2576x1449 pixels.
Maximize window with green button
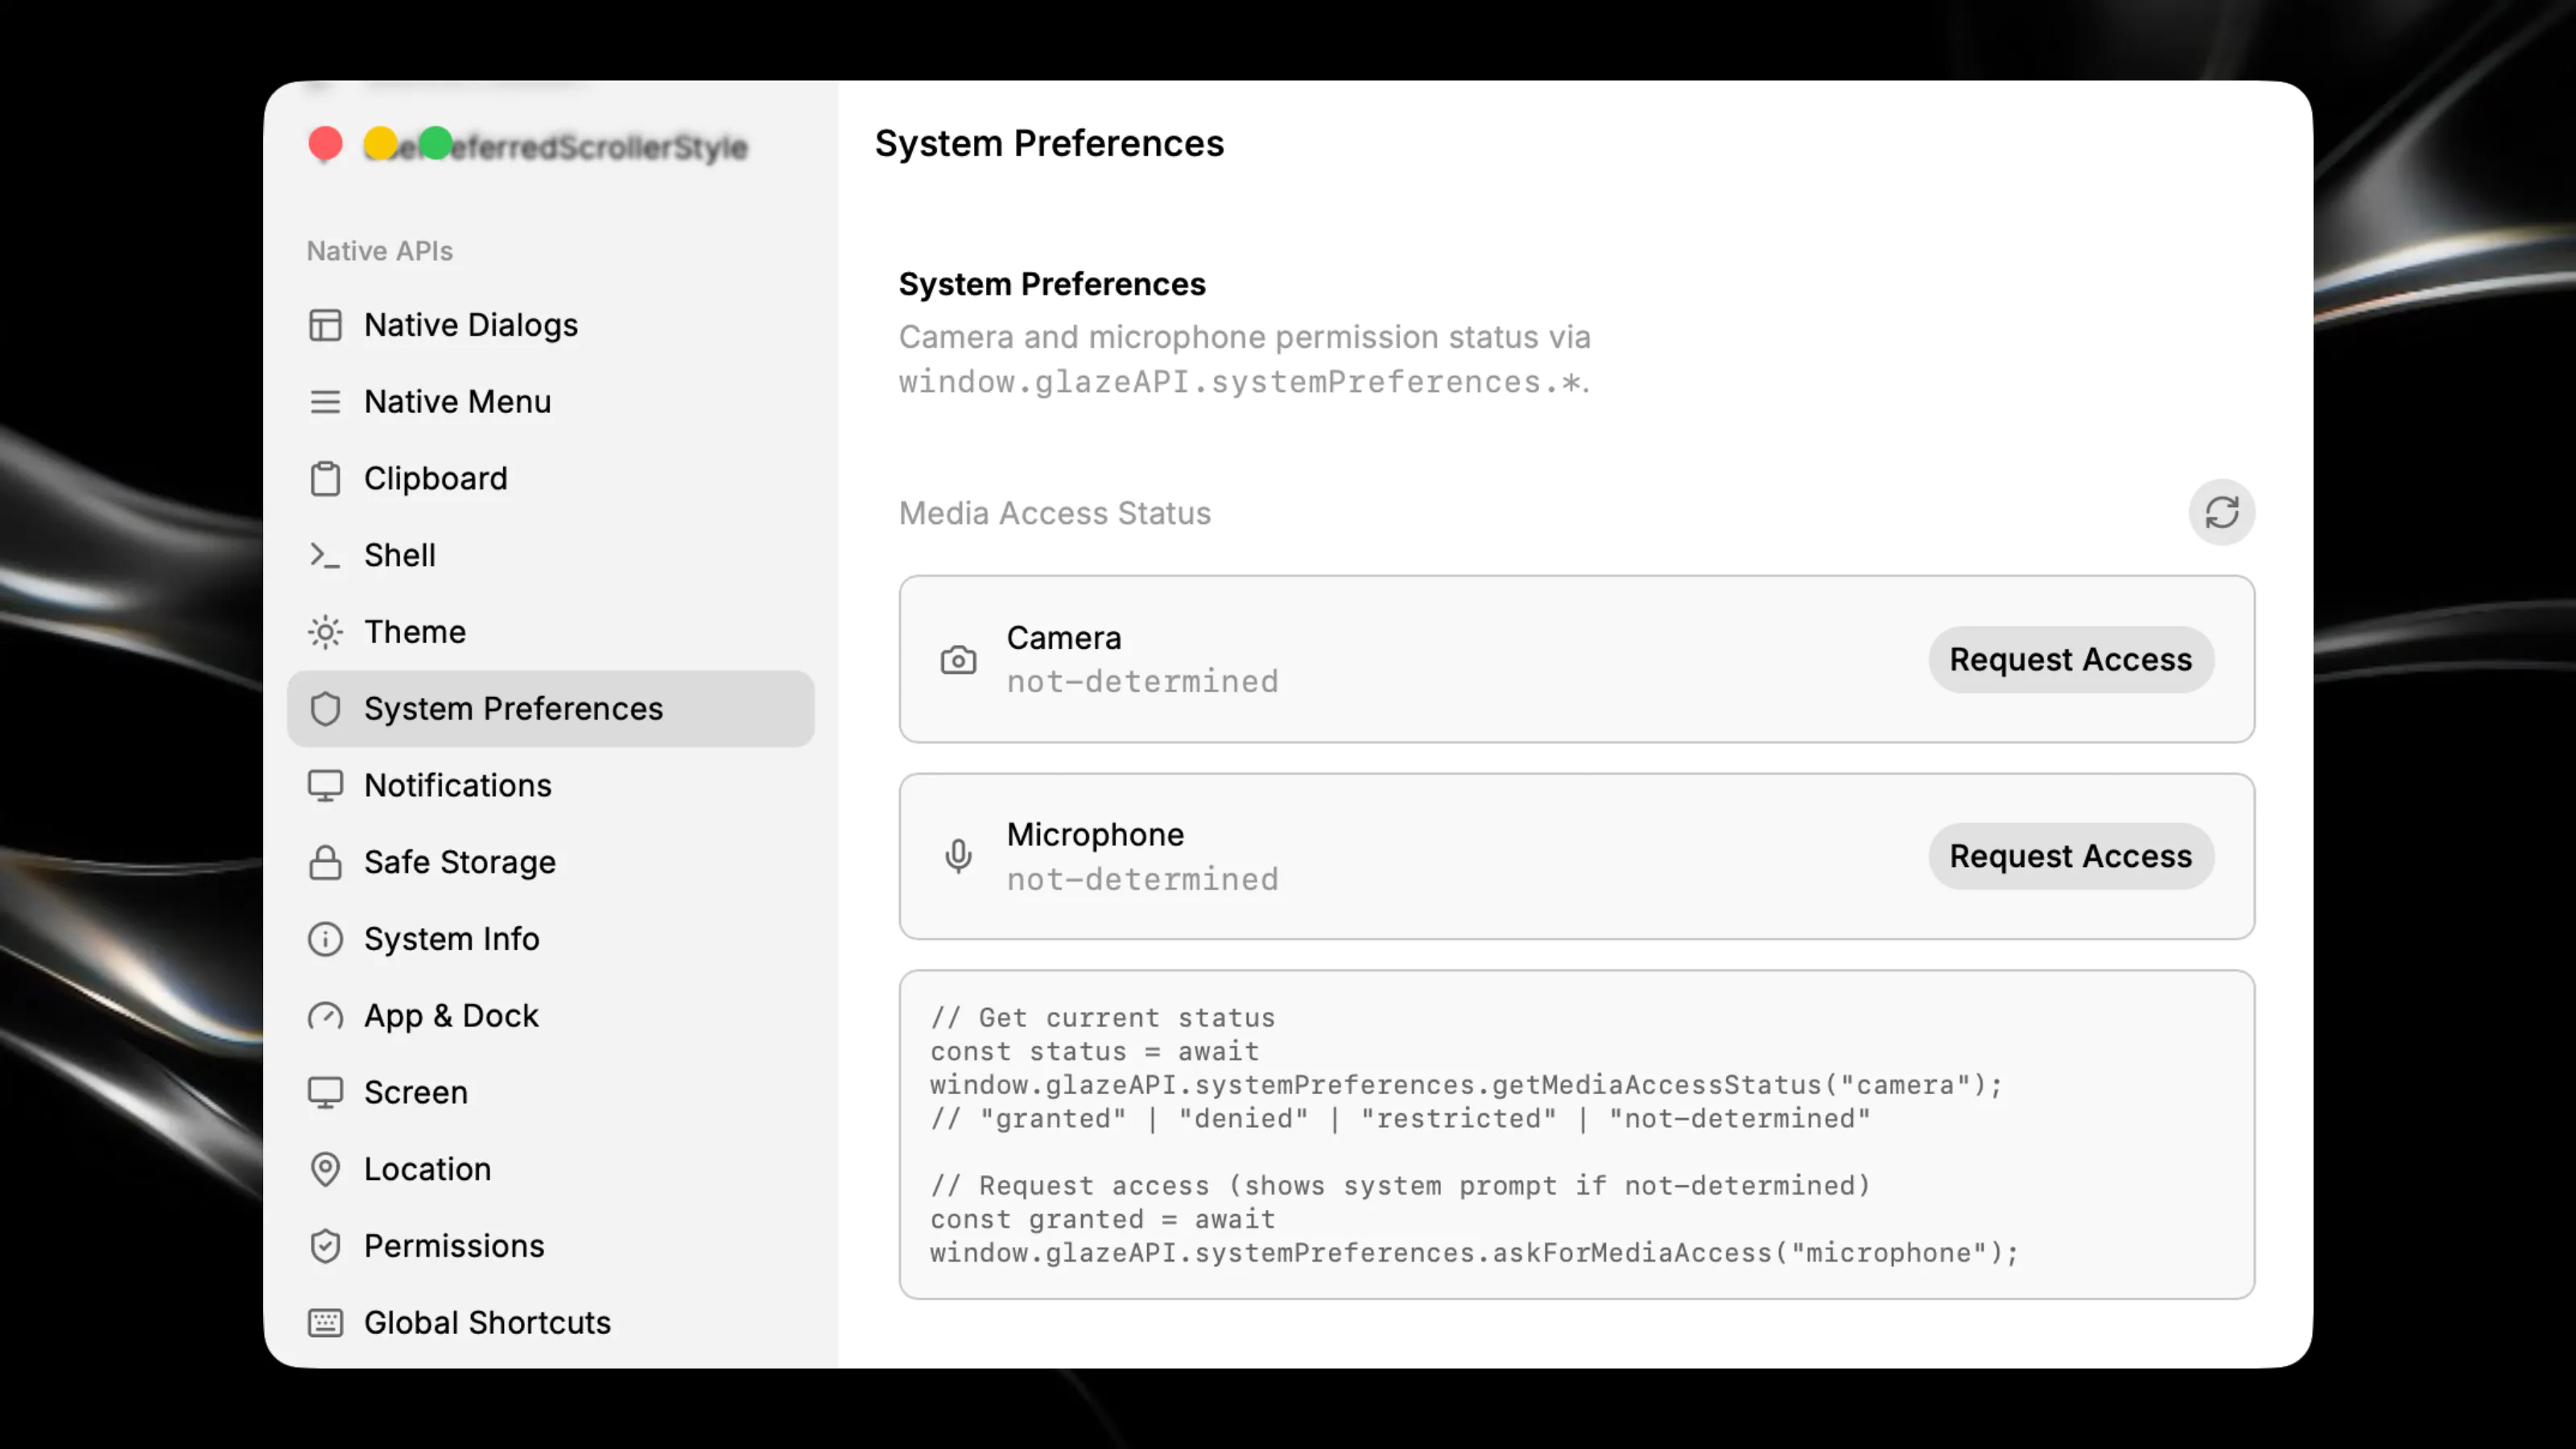(x=435, y=144)
